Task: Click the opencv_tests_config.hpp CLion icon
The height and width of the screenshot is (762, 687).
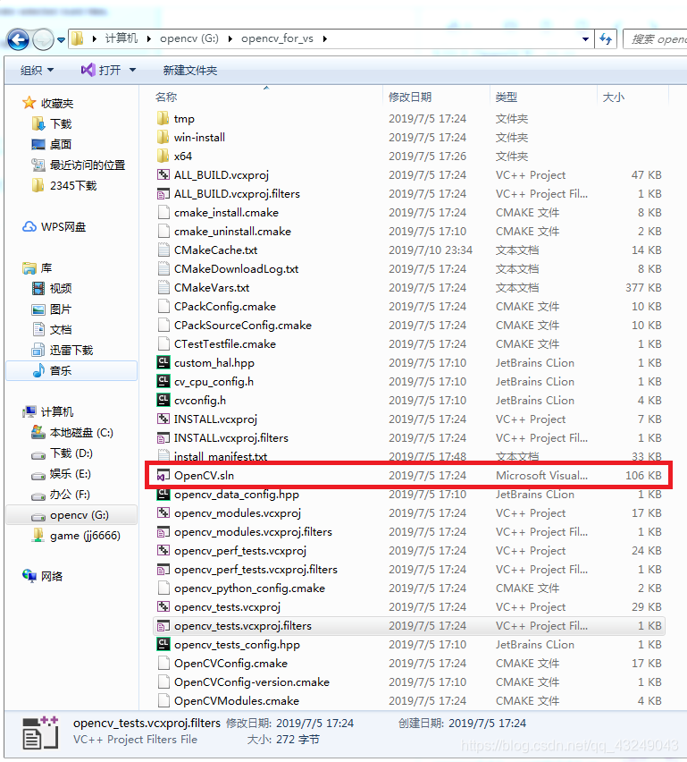Action: [x=163, y=645]
